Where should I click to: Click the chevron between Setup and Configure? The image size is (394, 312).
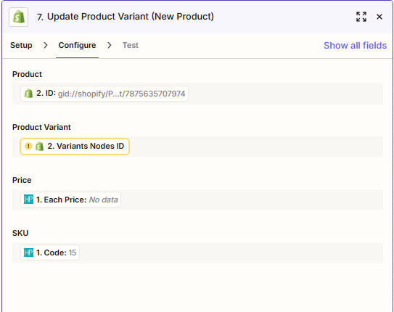click(46, 45)
